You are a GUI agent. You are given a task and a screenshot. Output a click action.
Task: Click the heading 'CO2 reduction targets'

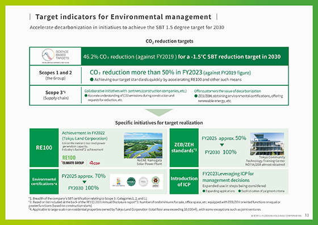169,41
